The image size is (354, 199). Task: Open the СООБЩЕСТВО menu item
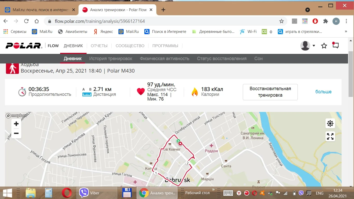click(x=130, y=46)
